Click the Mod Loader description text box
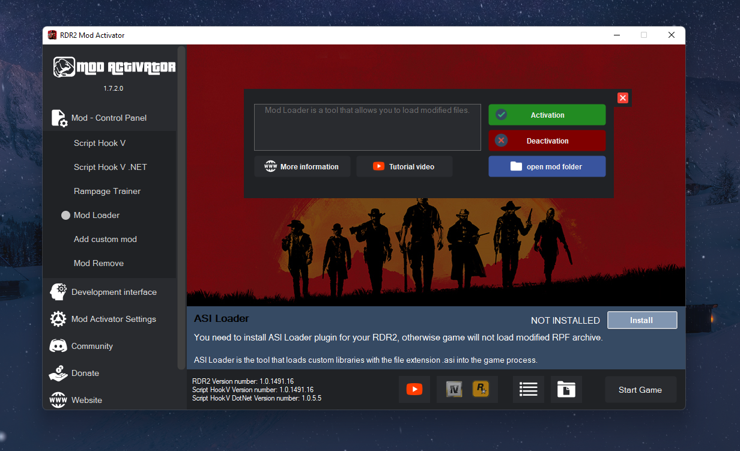This screenshot has width=740, height=451. coord(367,127)
